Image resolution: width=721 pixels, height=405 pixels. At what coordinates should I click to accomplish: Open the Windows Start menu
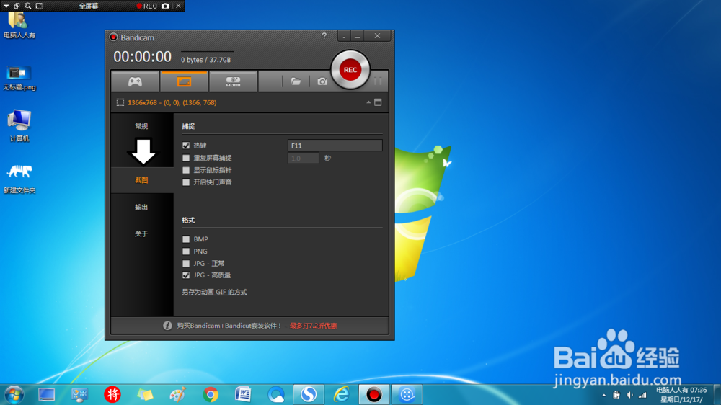click(x=14, y=394)
